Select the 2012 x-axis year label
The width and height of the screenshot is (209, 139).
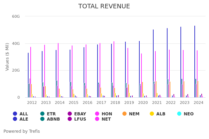coord(32,103)
